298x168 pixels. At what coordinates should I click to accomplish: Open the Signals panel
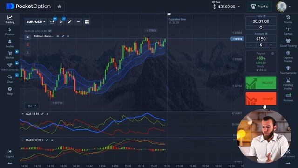click(288, 31)
